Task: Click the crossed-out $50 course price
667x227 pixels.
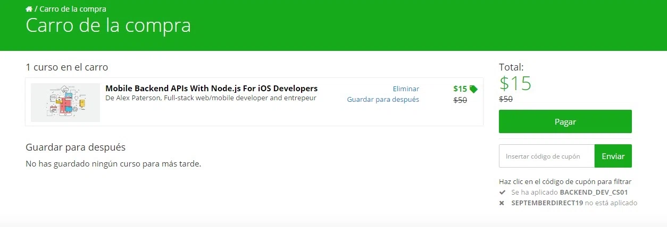Action: coord(460,100)
